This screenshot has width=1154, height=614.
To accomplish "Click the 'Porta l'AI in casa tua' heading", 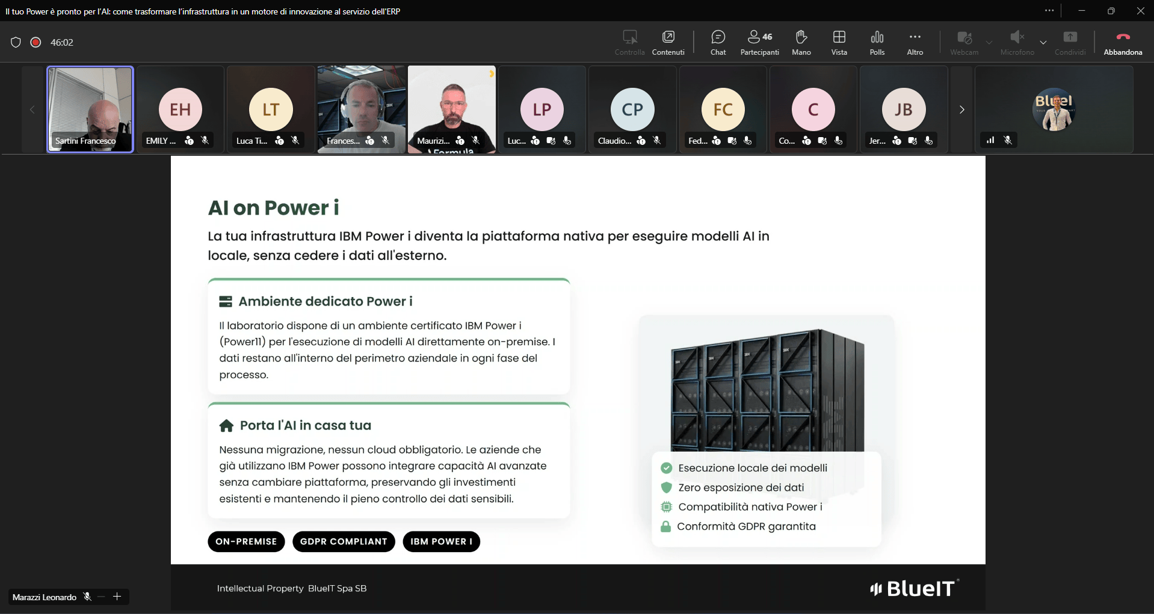I will [306, 425].
